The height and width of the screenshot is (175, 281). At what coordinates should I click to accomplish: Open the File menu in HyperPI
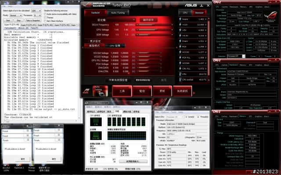pyautogui.click(x=4, y=6)
